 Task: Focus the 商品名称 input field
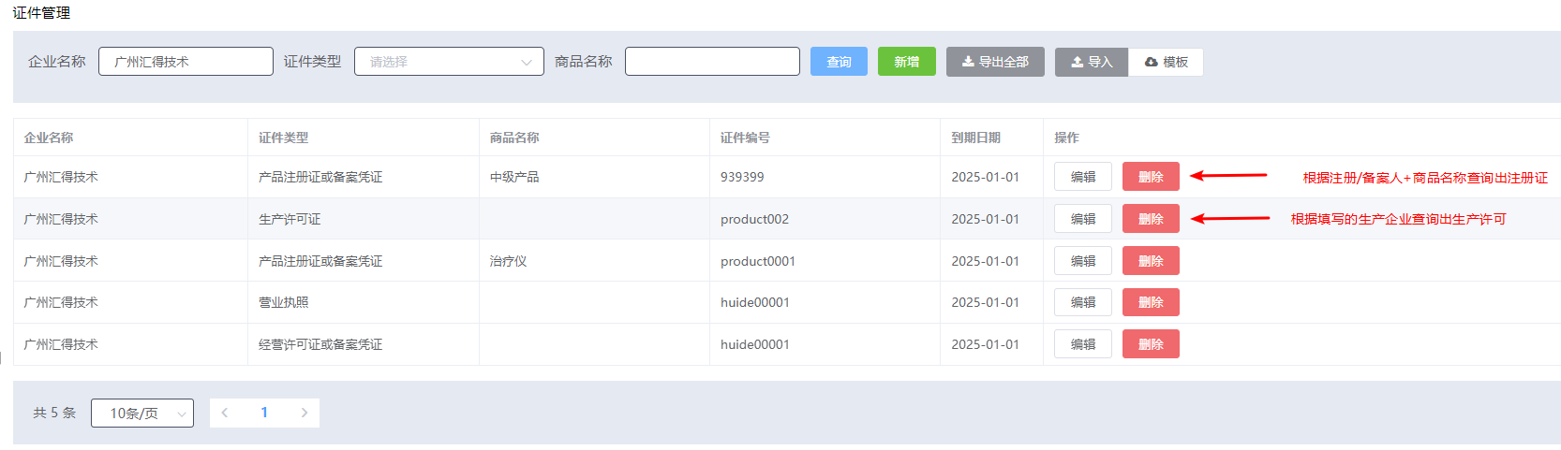pyautogui.click(x=712, y=62)
